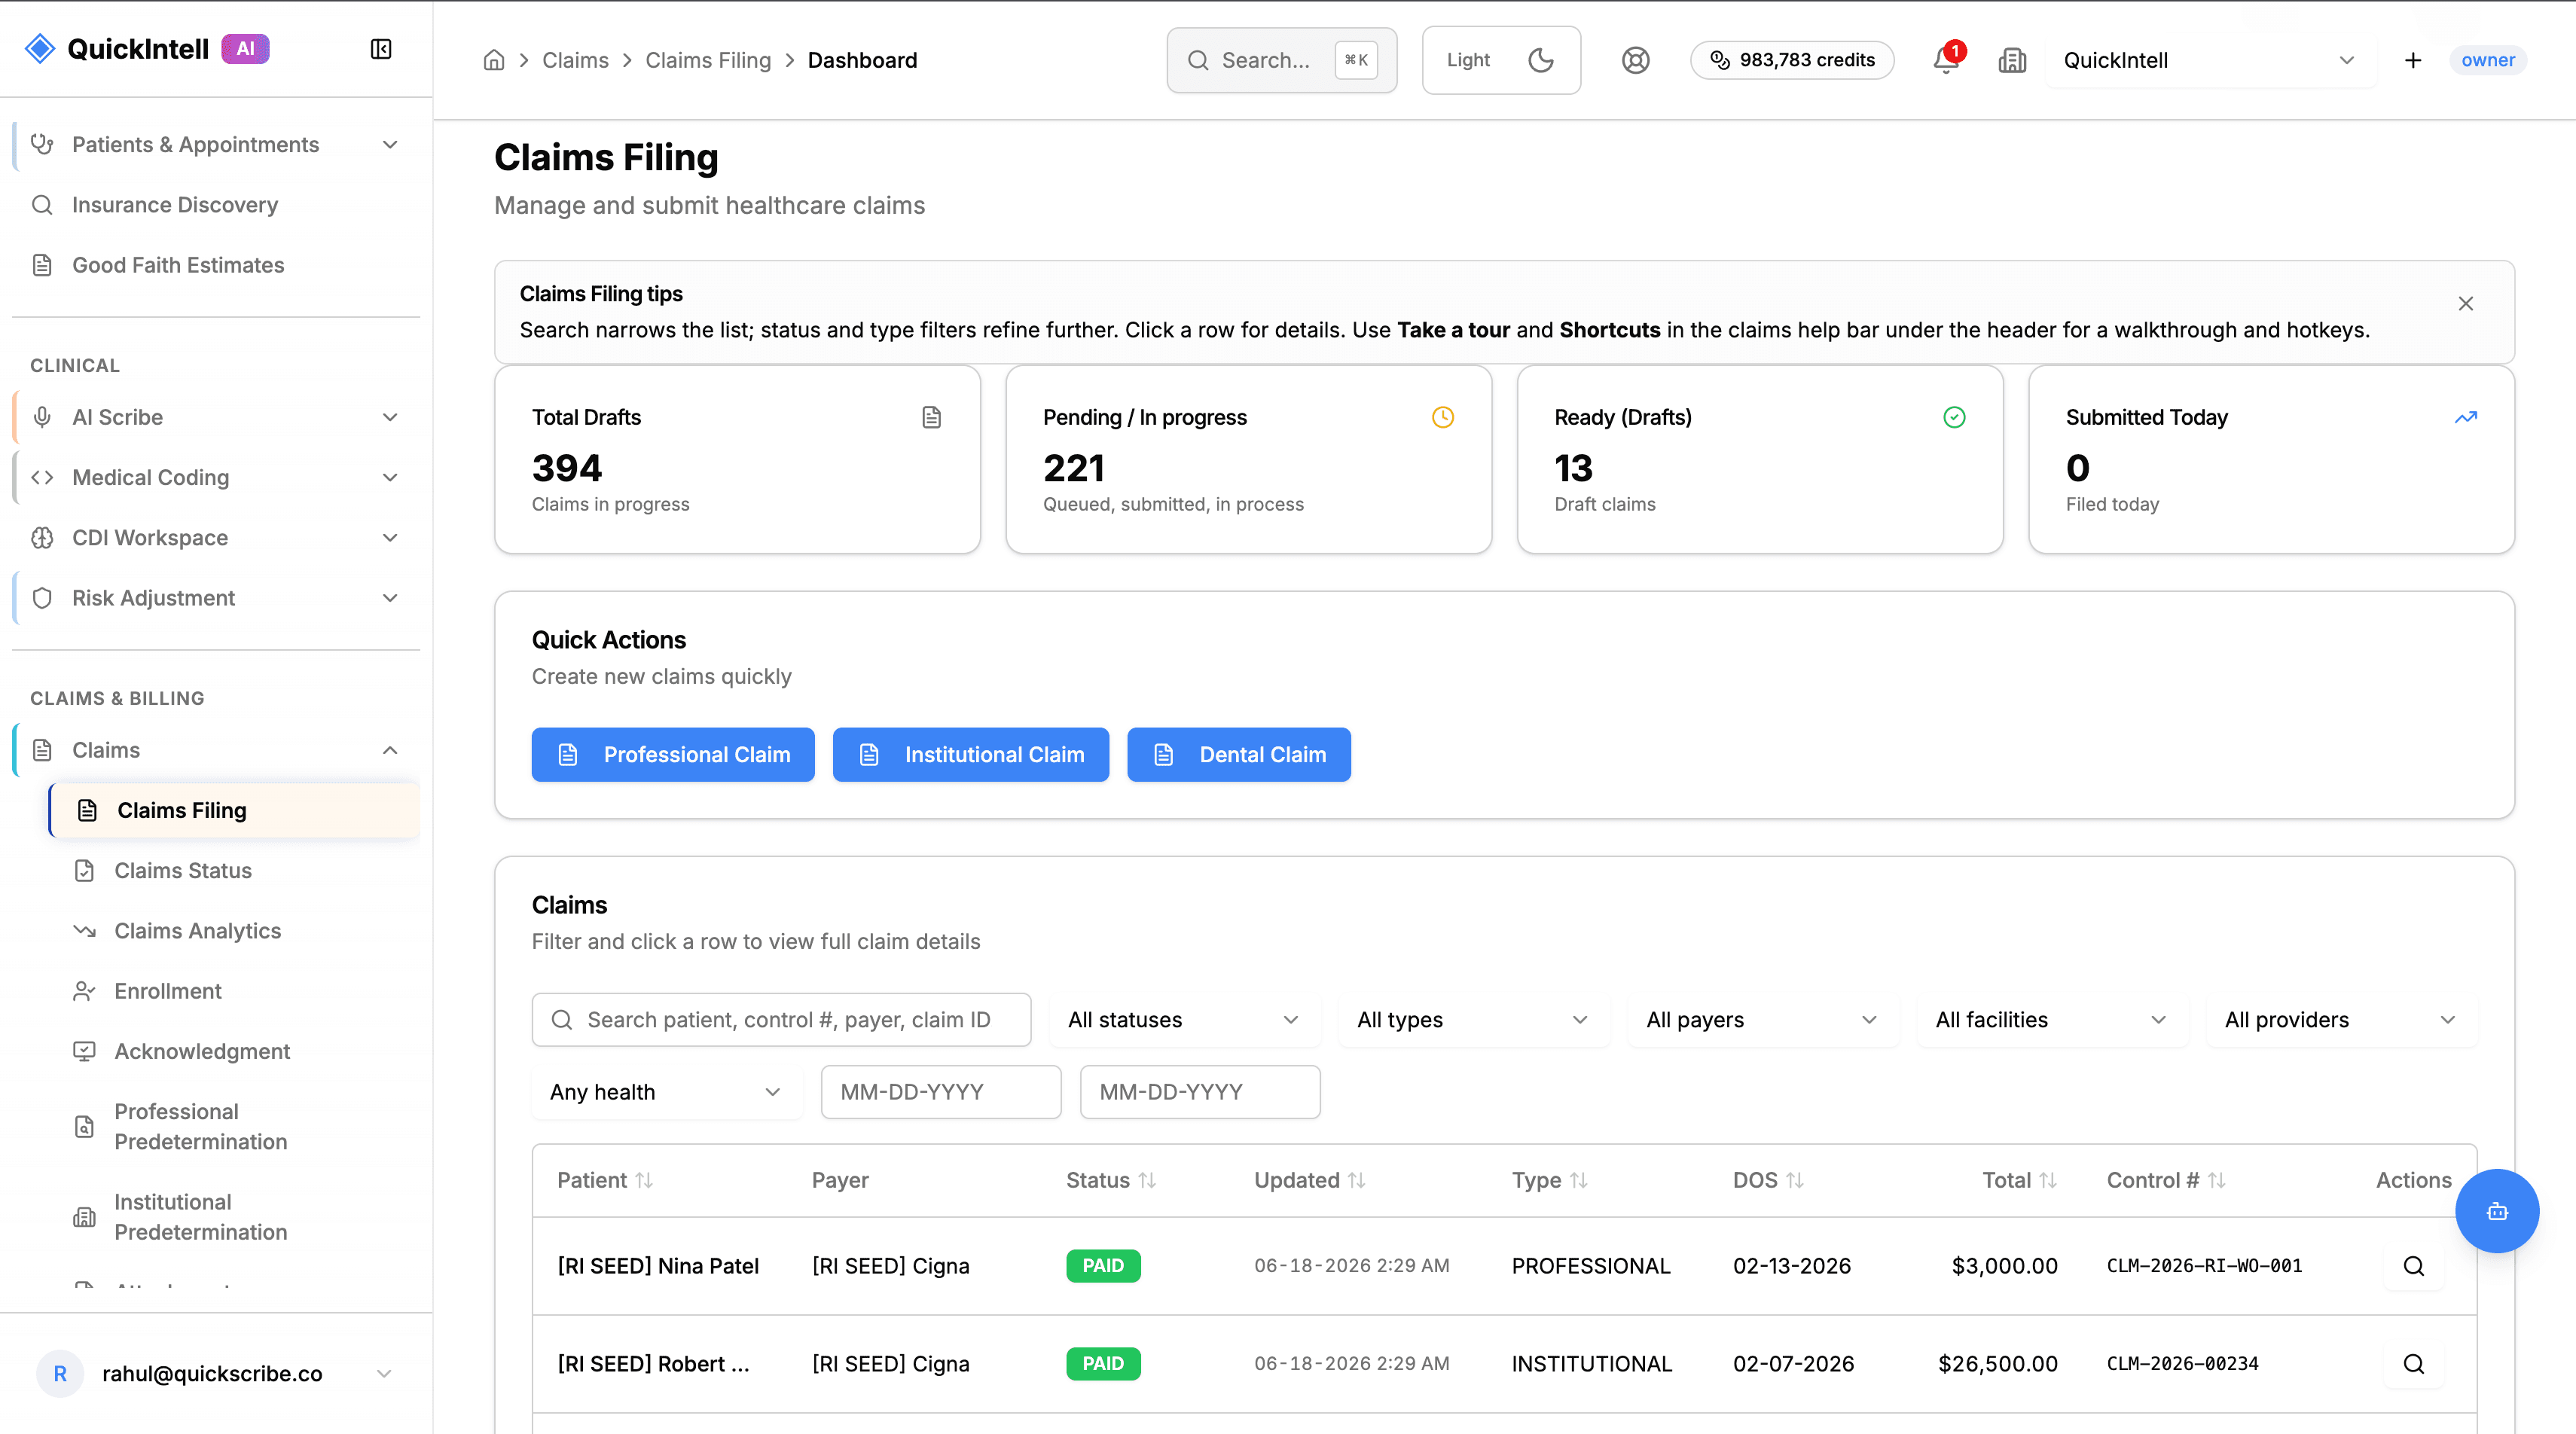Click the plus add icon
This screenshot has width=2576, height=1434.
pyautogui.click(x=2413, y=60)
